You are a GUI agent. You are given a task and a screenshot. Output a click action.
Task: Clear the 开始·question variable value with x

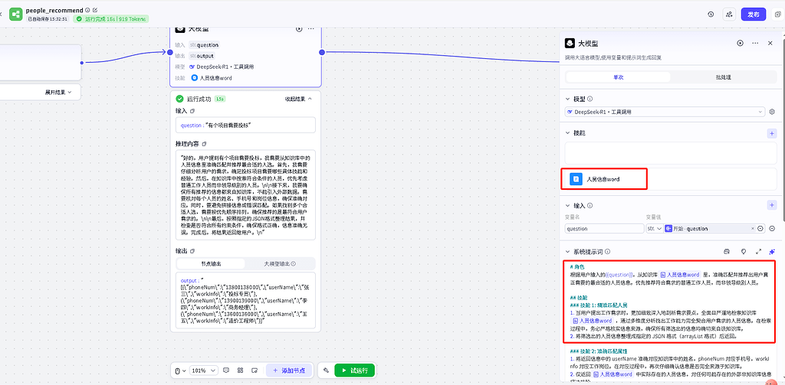[753, 229]
